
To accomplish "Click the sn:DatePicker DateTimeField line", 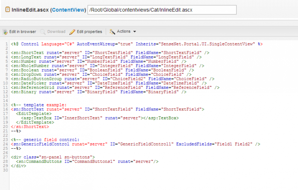I will [109, 83].
